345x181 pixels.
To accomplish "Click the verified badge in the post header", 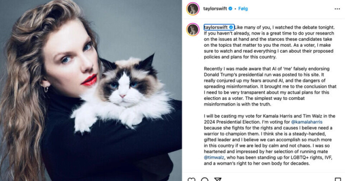I will 230,9.
